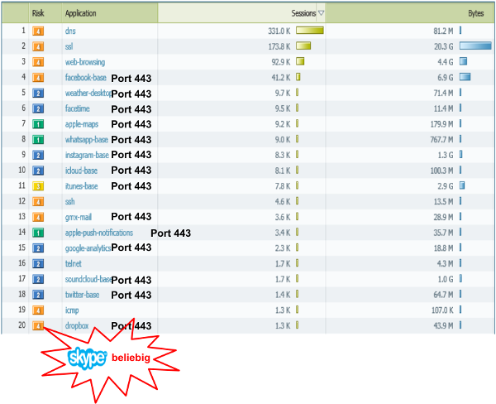Click the Skype logo in the starburst
Screen dimensions: 496x404
87,358
